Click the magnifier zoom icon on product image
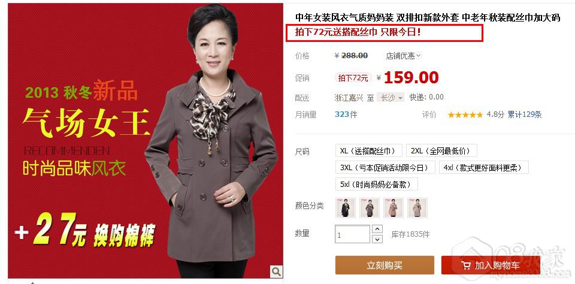575x284 pixels. (x=276, y=271)
